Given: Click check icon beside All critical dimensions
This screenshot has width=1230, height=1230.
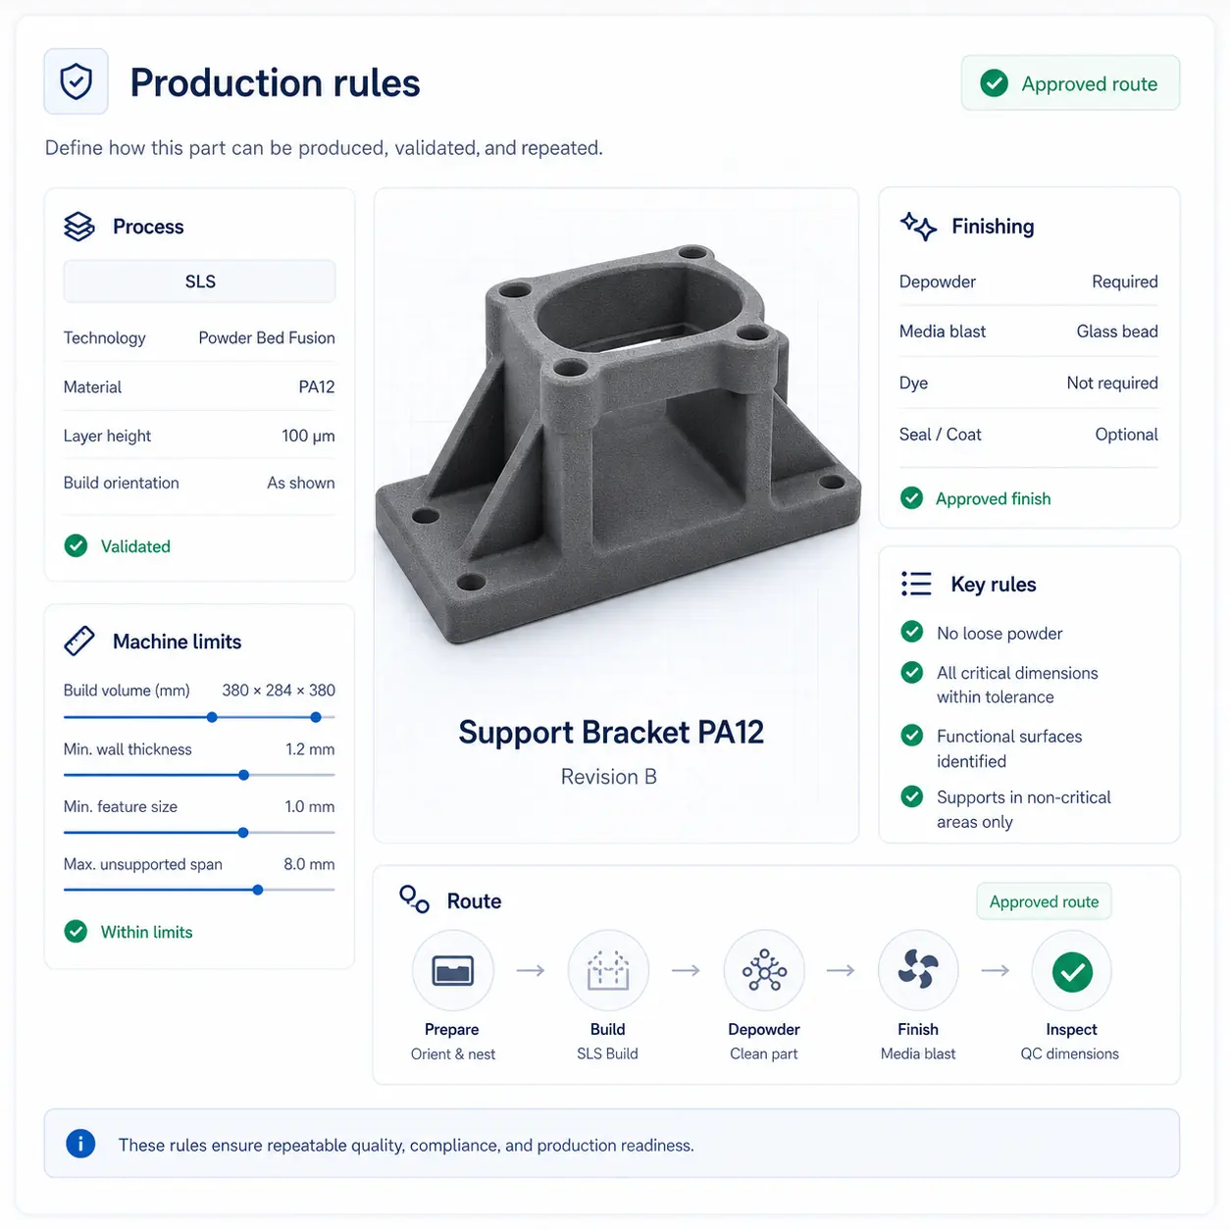Looking at the screenshot, I should [x=911, y=672].
